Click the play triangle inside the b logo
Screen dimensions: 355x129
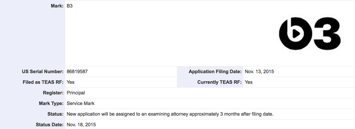[x=296, y=34]
